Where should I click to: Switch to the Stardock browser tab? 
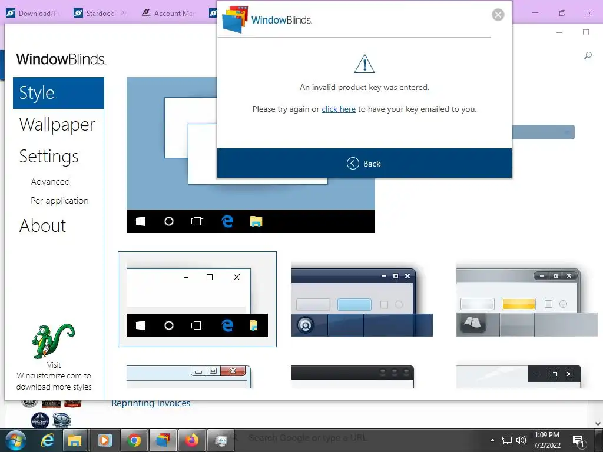(101, 13)
